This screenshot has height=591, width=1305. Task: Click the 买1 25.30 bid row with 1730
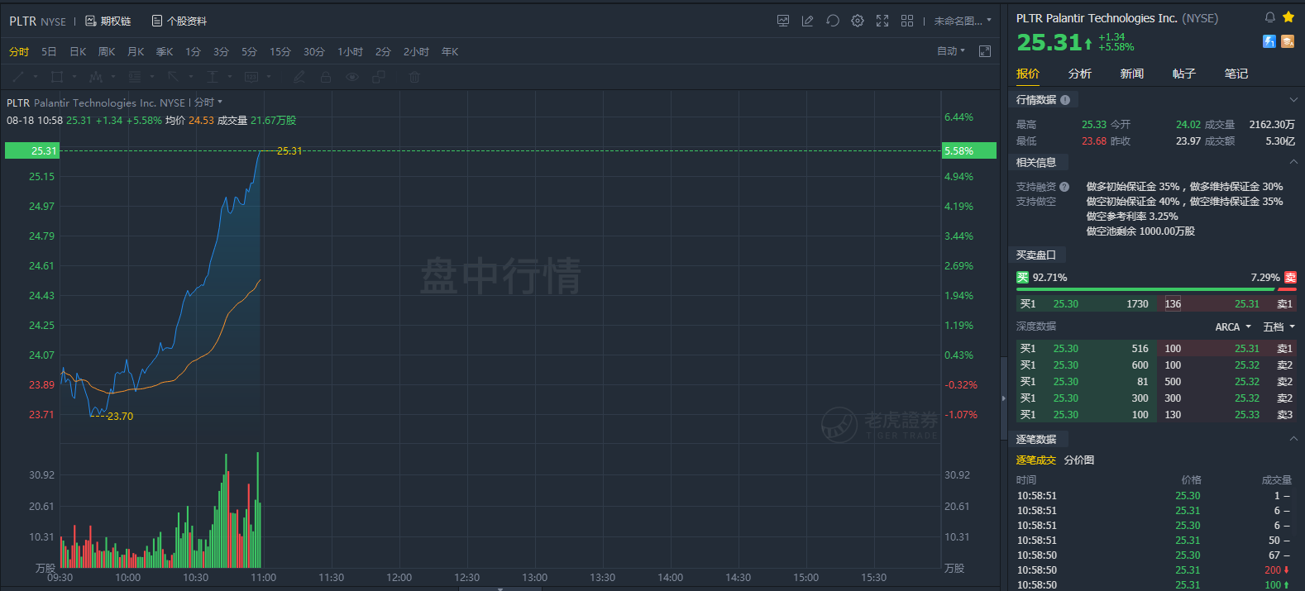(x=1086, y=304)
